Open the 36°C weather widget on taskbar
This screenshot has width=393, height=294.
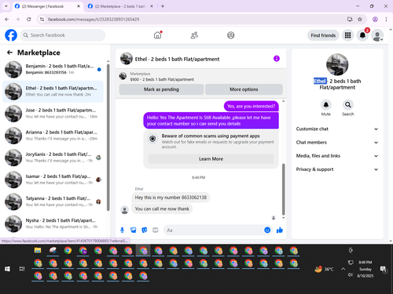click(324, 269)
